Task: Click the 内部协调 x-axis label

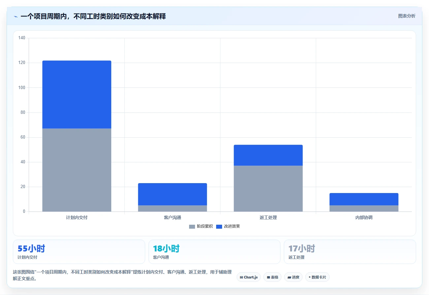Action: tap(364, 217)
